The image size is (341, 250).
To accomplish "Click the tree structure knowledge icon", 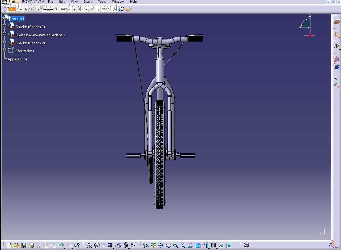I will coord(118,245).
